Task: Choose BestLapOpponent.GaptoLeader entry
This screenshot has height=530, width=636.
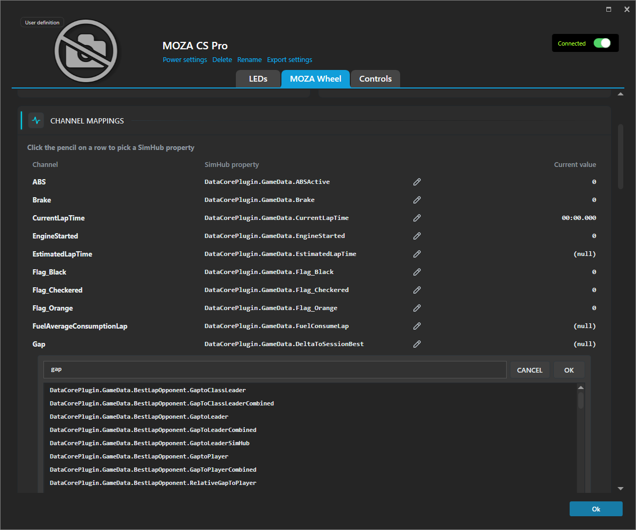Action: [311, 417]
